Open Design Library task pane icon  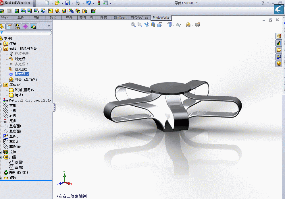pyautogui.click(x=279, y=43)
